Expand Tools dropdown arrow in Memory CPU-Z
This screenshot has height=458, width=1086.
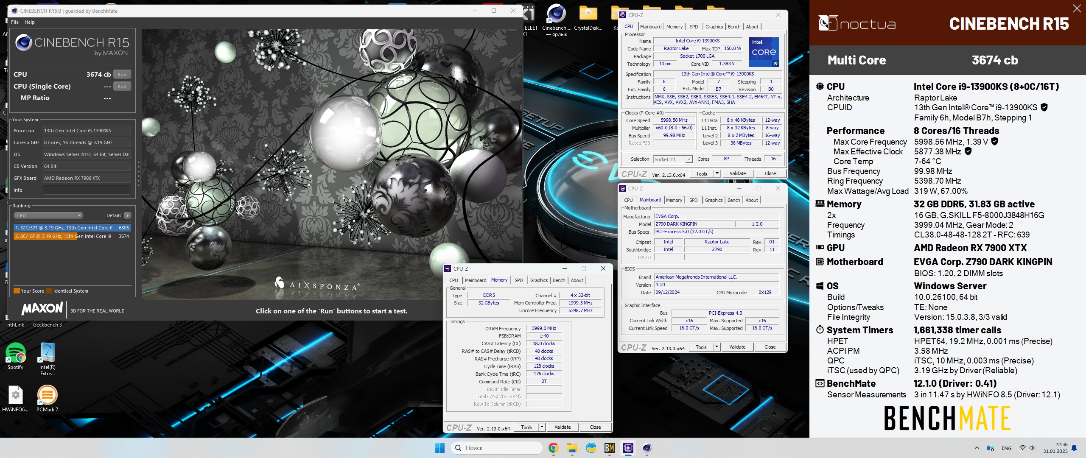pos(542,427)
